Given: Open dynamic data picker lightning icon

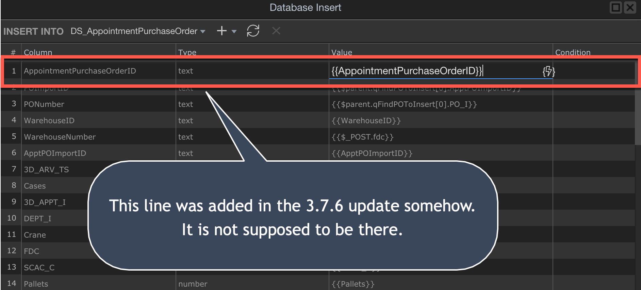Looking at the screenshot, I should coord(548,71).
